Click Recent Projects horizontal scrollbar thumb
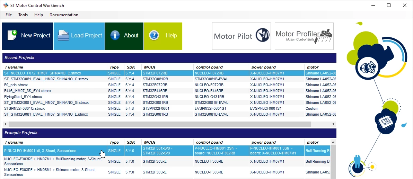This screenshot has width=413, height=179. [160, 124]
